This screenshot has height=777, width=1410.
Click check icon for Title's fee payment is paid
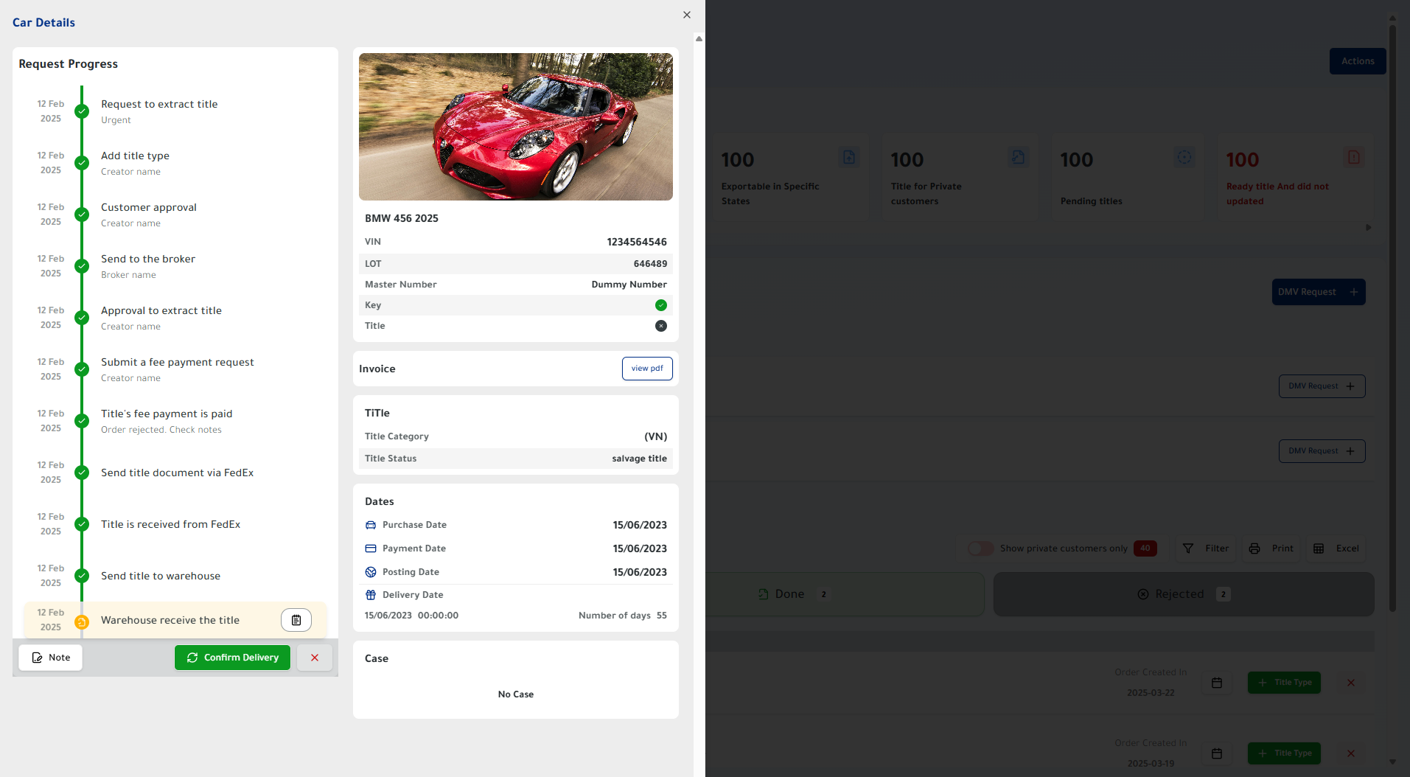click(x=82, y=421)
